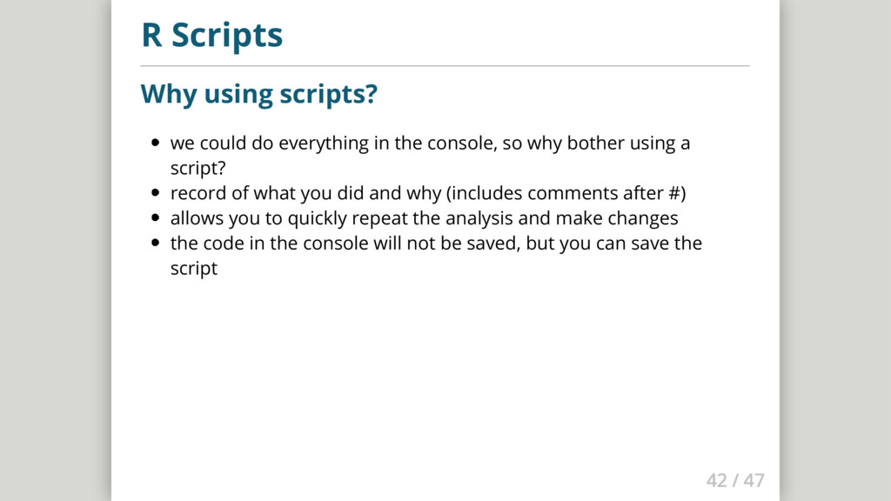
Task: Click the '(includes comments after #)' text
Action: [559, 193]
